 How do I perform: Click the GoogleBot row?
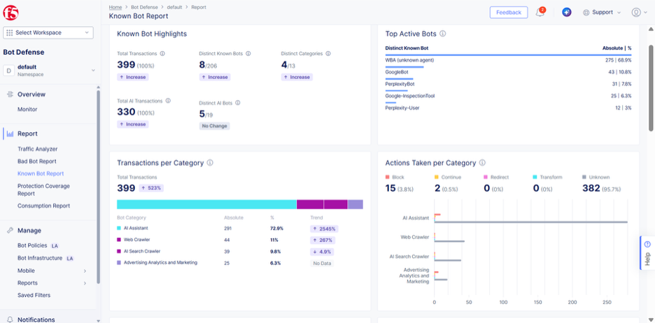pyautogui.click(x=508, y=72)
